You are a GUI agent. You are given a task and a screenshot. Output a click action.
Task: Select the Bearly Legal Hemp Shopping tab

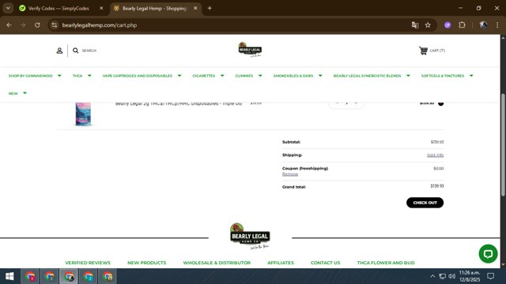click(154, 9)
